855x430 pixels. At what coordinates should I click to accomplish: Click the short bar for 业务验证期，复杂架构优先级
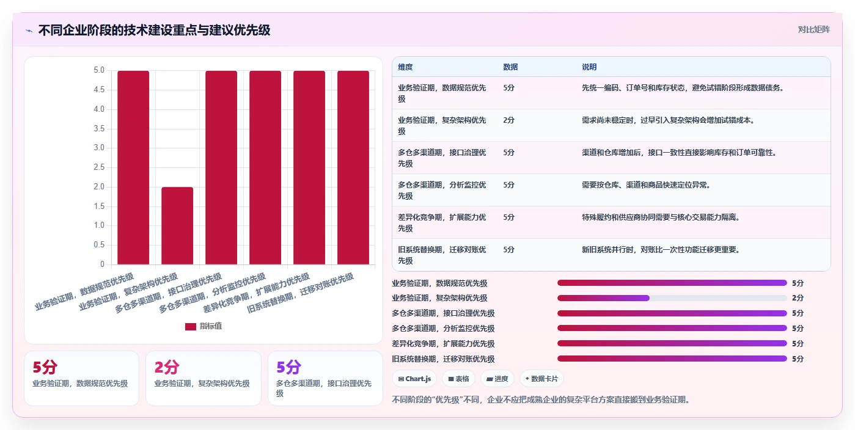click(177, 226)
